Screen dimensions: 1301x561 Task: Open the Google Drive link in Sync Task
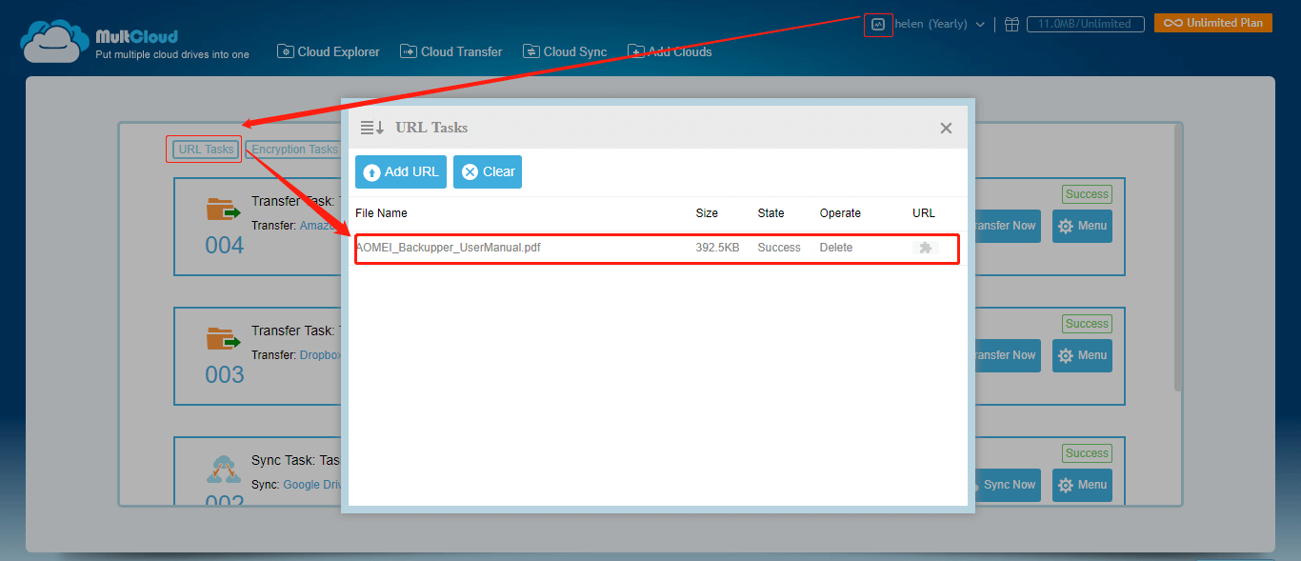click(312, 485)
